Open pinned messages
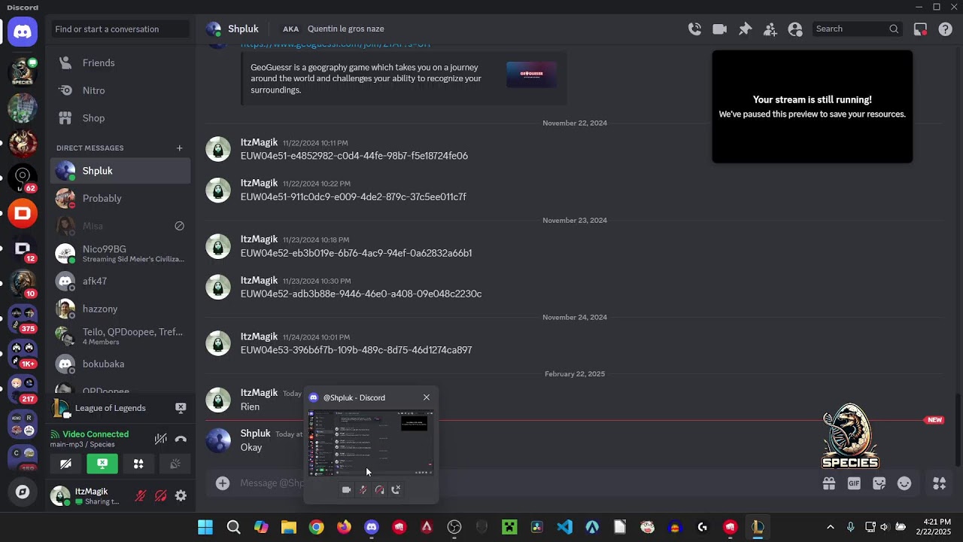 coord(745,29)
